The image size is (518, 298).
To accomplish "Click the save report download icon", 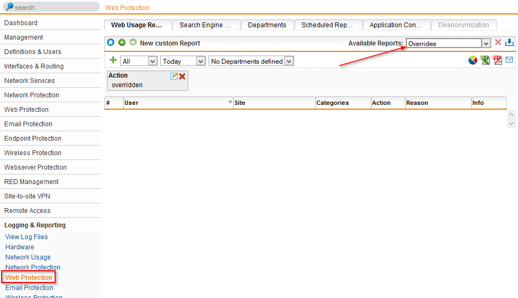I will click(509, 43).
